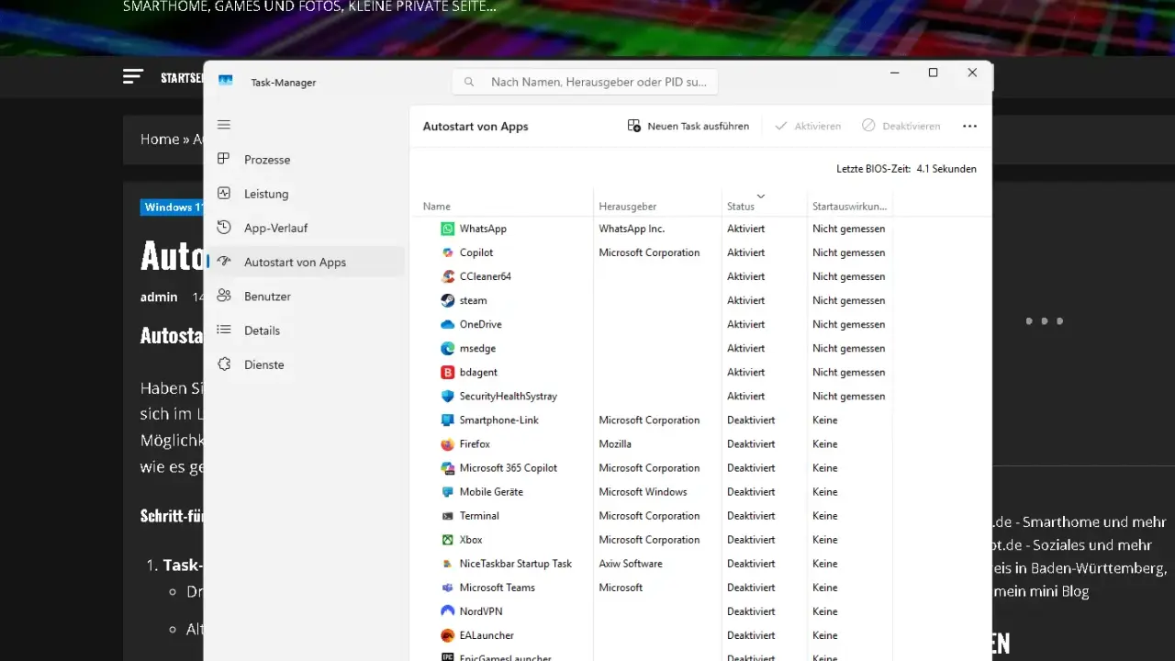Click Deaktiviert status of Firefox row
The image size is (1175, 661).
pyautogui.click(x=751, y=443)
